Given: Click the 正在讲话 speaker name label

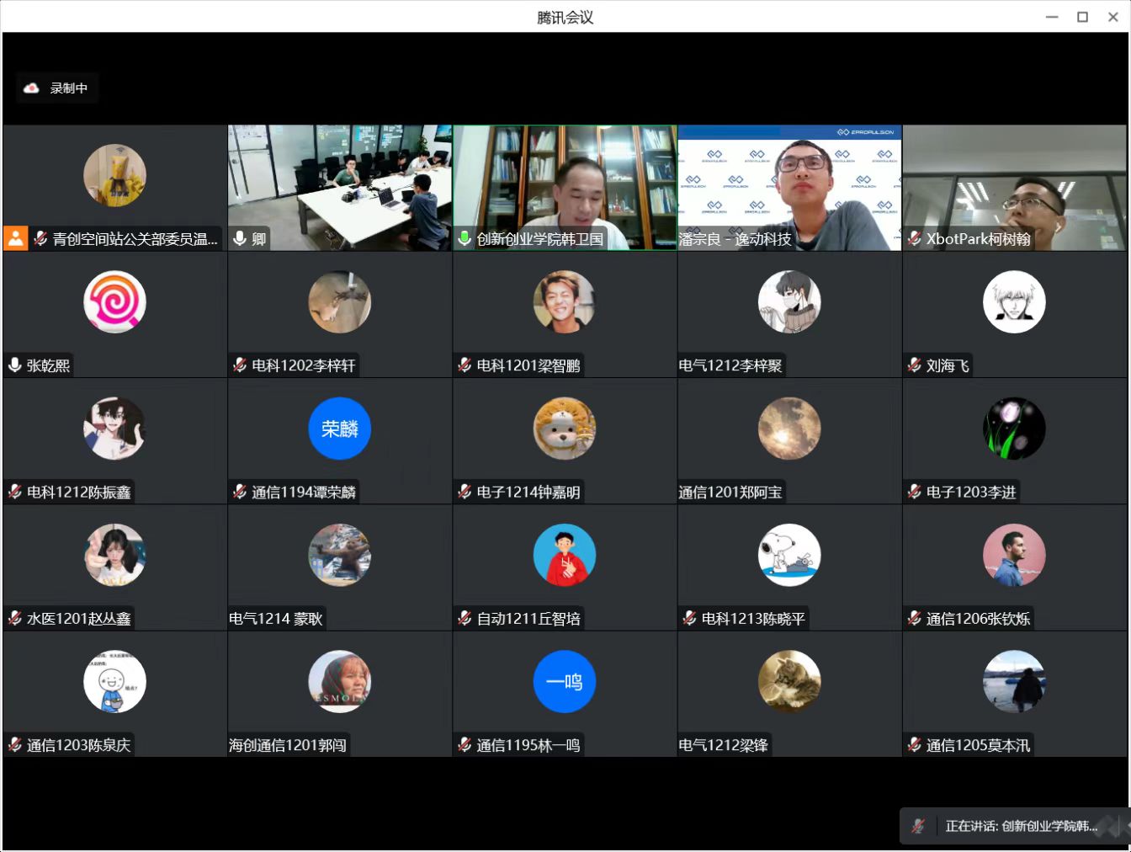Looking at the screenshot, I should [1021, 826].
